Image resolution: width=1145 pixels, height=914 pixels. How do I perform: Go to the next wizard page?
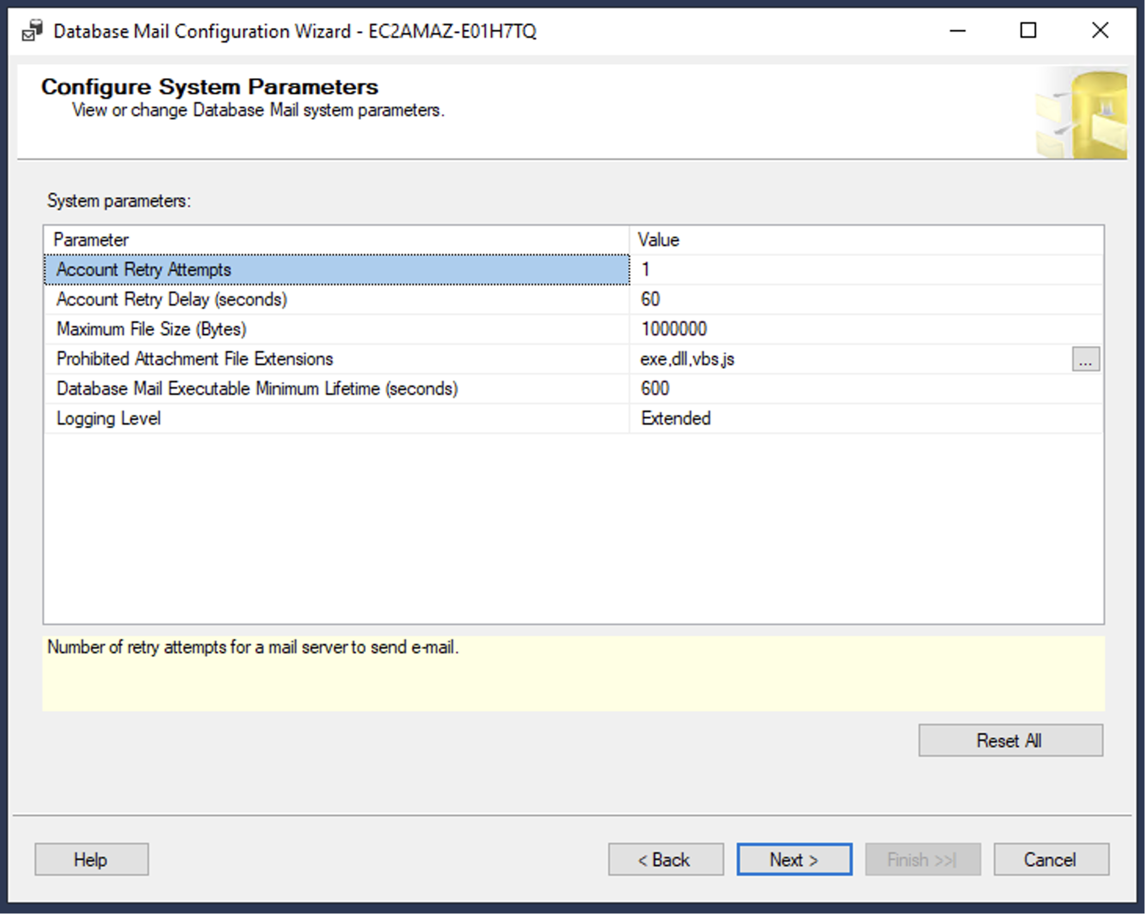pyautogui.click(x=794, y=859)
